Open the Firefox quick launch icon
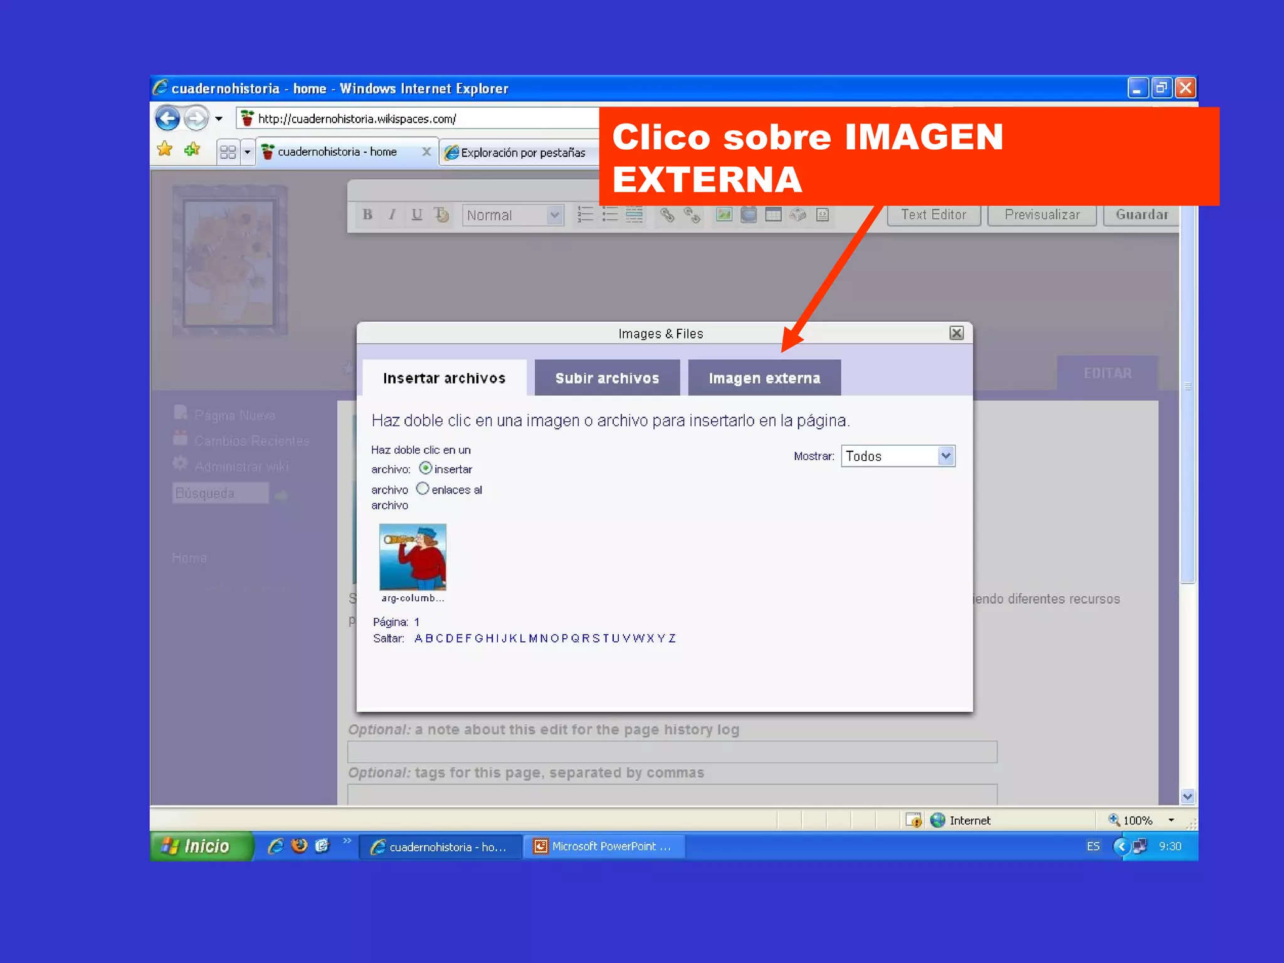The height and width of the screenshot is (963, 1284). point(299,846)
